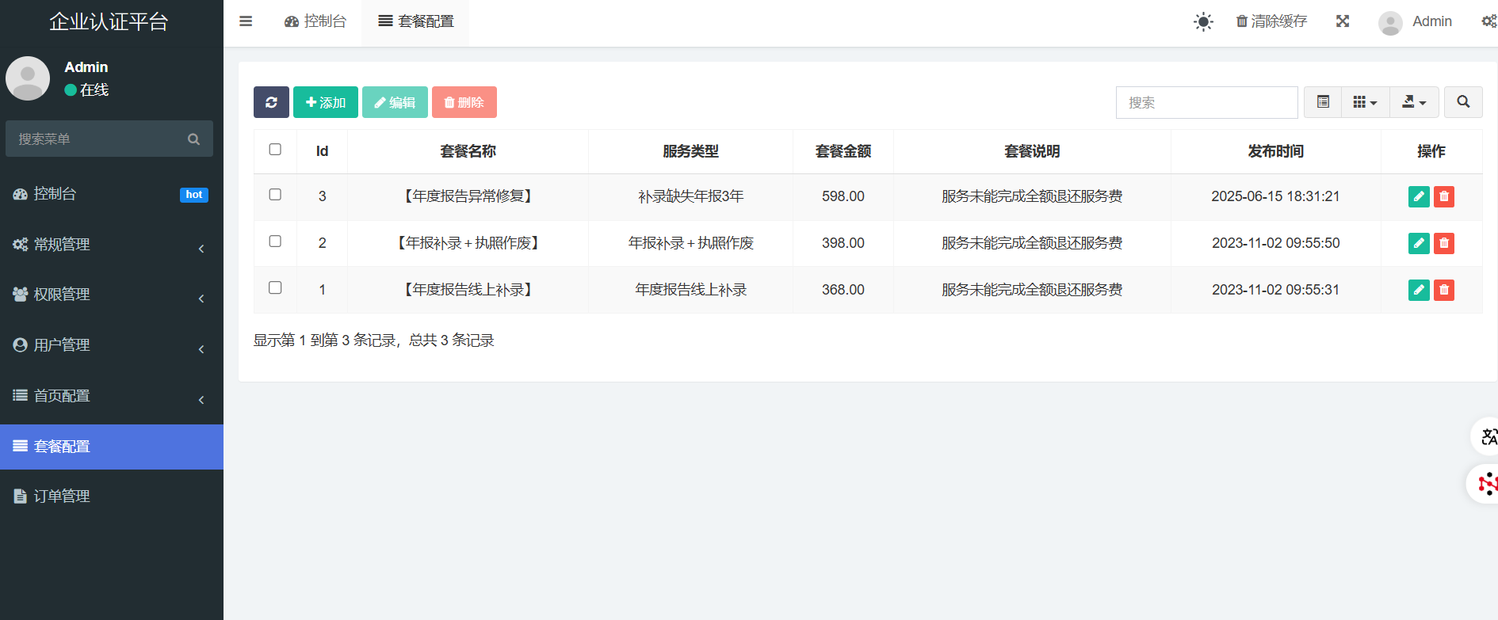Image resolution: width=1498 pixels, height=620 pixels.
Task: Click cell 【年度报告异常修复】
Action: 468,196
